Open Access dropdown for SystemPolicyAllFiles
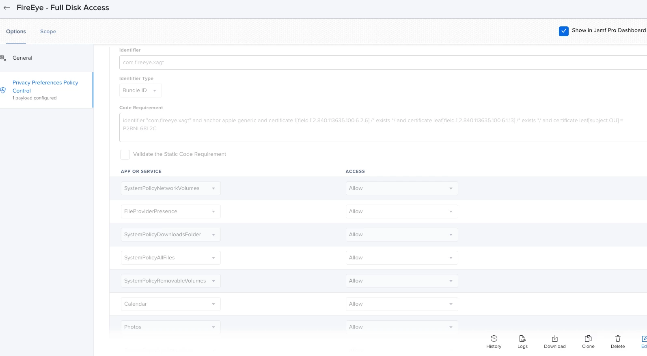 coord(402,258)
